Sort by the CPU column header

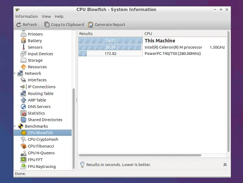tap(184, 33)
